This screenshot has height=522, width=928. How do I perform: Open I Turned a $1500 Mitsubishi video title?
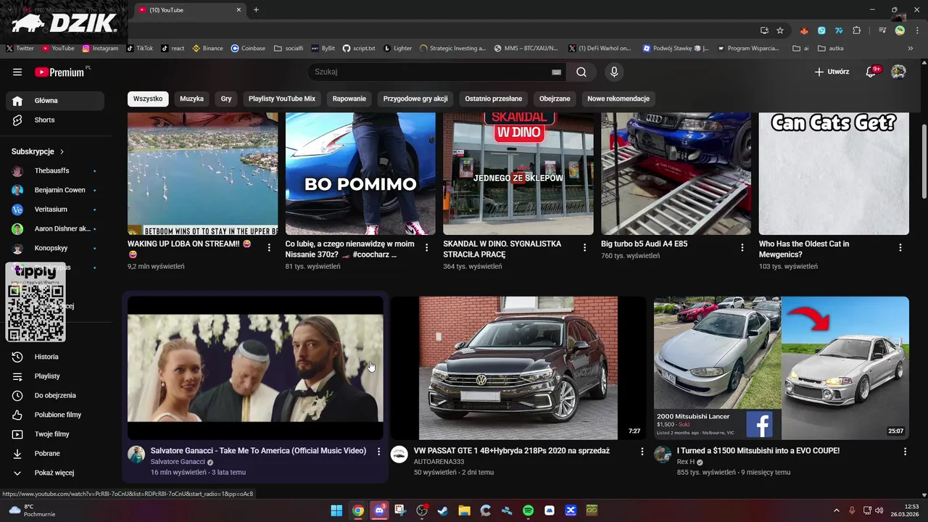[758, 451]
